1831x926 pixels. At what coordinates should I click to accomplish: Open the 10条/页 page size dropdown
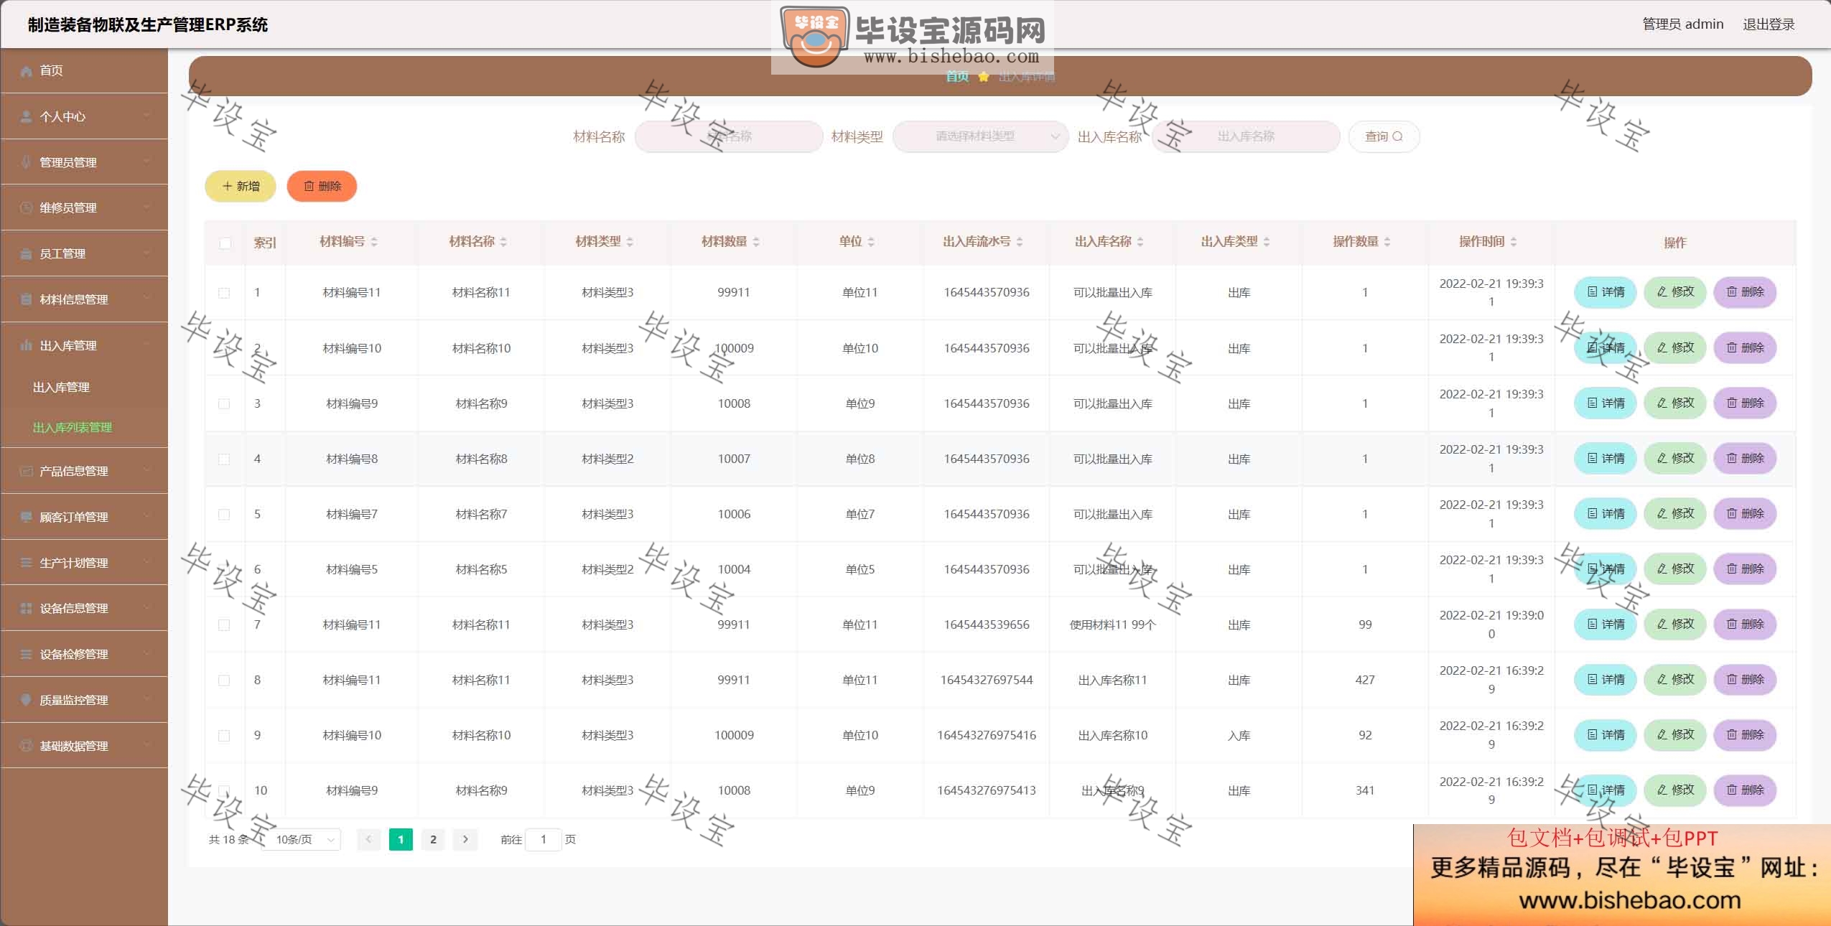coord(301,839)
